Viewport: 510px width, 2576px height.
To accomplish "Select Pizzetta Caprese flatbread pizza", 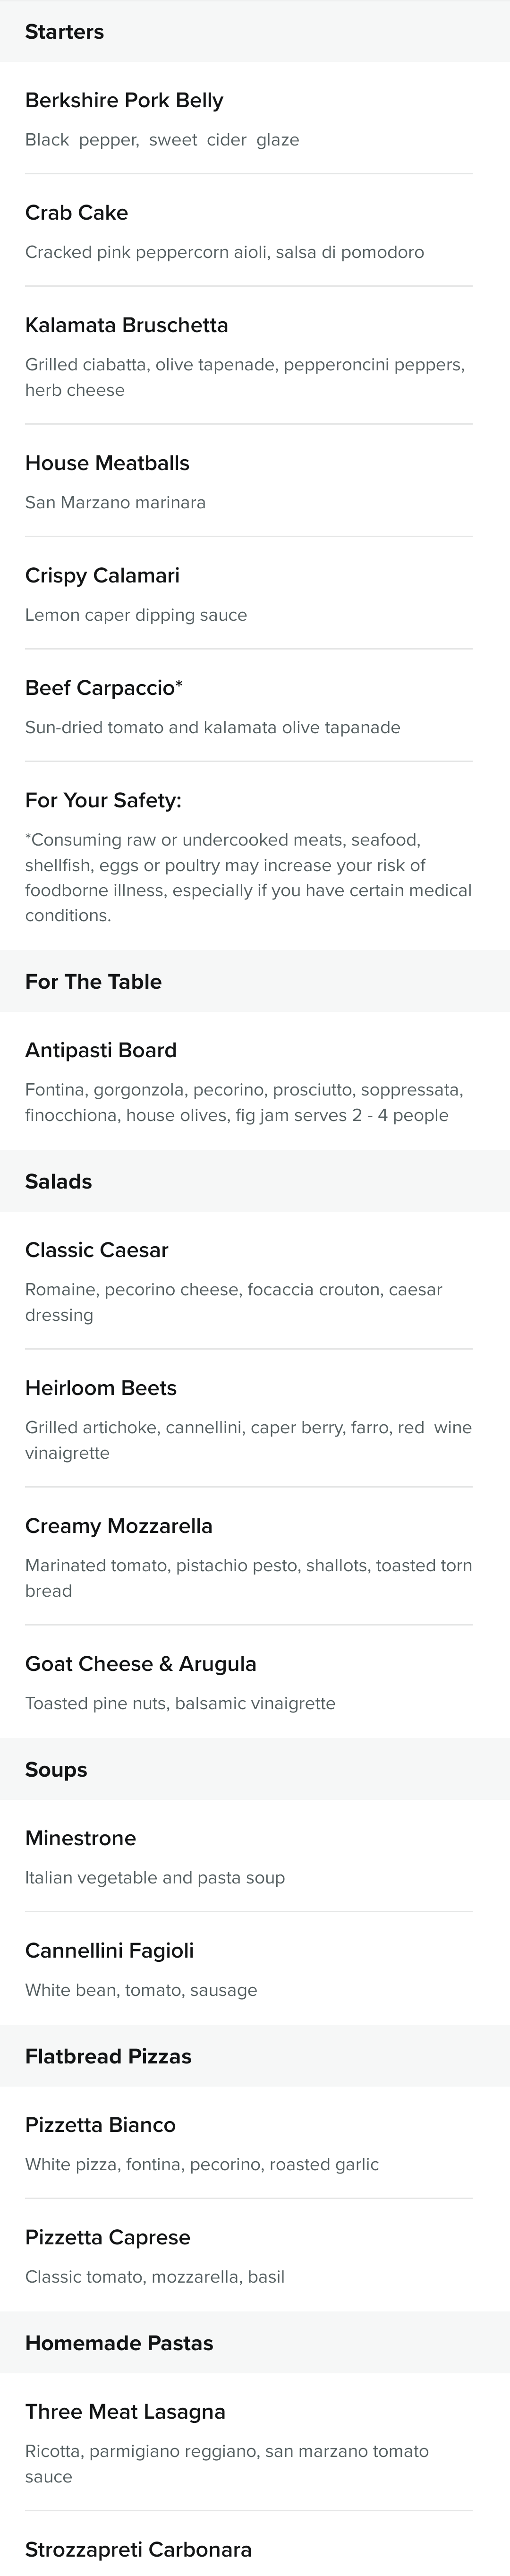I will coord(255,2255).
